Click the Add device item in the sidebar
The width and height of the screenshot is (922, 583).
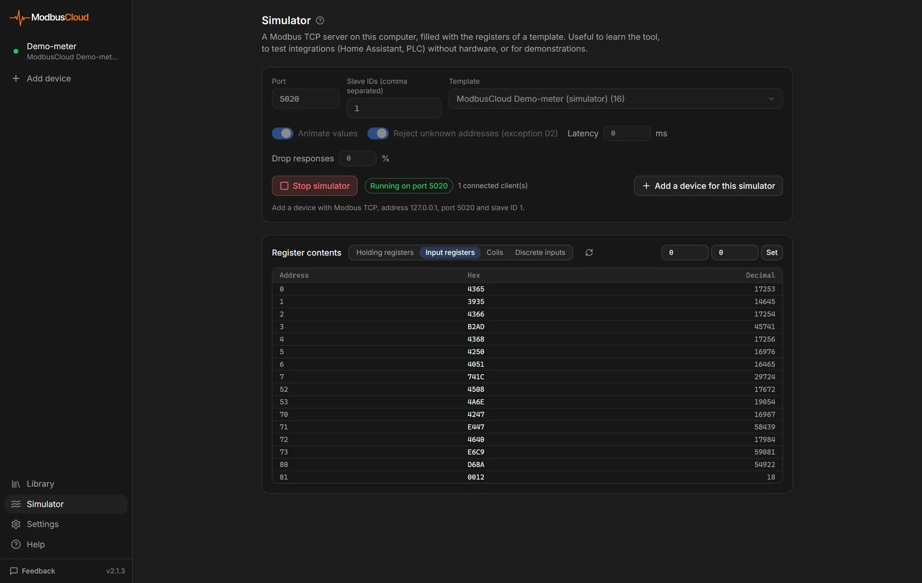(66, 78)
